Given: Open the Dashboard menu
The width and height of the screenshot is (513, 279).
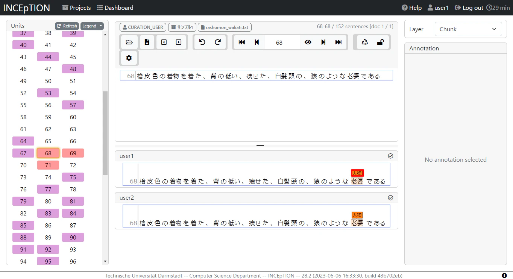Looking at the screenshot, I should [115, 8].
